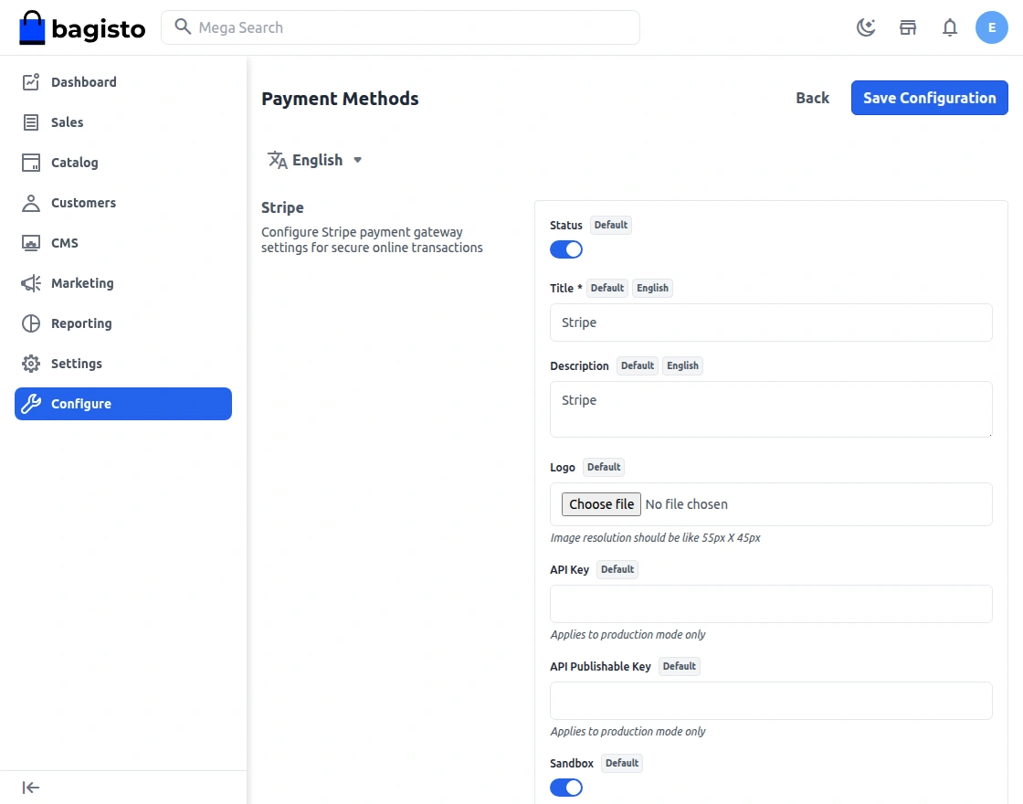Collapse the sidebar menu arrow
The image size is (1023, 804).
tap(31, 788)
